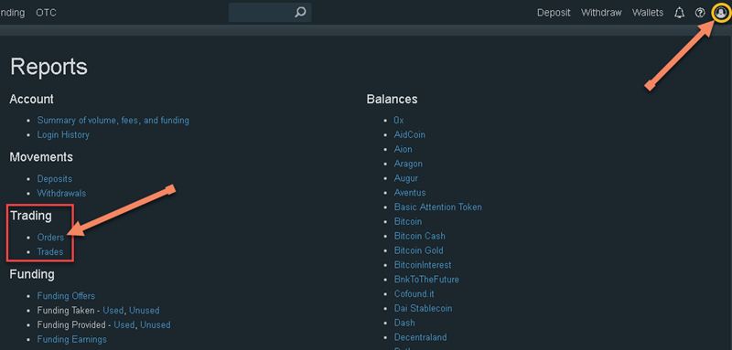The image size is (732, 350).
Task: Open the Withdraw menu item
Action: point(601,13)
